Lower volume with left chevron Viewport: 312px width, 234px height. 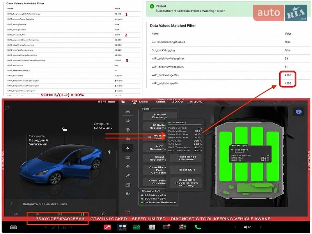click(235, 227)
